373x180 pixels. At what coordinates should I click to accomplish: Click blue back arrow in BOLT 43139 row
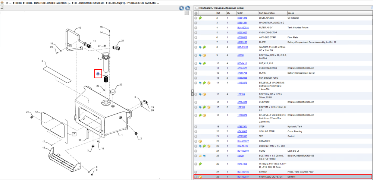point(204,156)
